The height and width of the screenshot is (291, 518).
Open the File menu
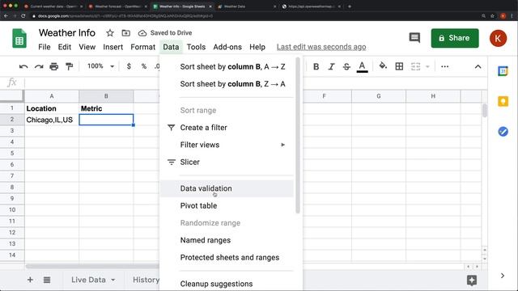pos(45,47)
